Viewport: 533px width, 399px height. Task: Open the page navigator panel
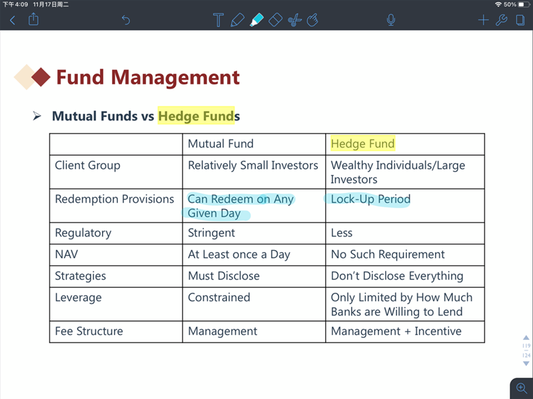[x=520, y=20]
